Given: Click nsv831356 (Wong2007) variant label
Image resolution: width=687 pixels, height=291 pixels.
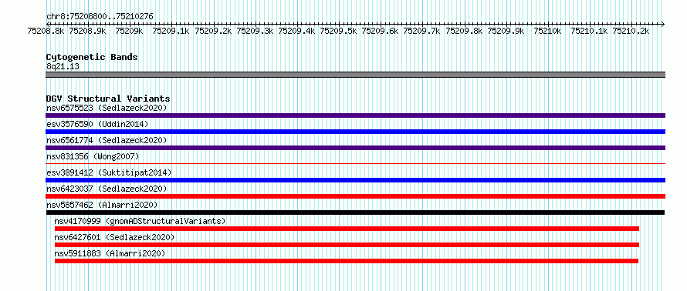Looking at the screenshot, I should tap(93, 156).
